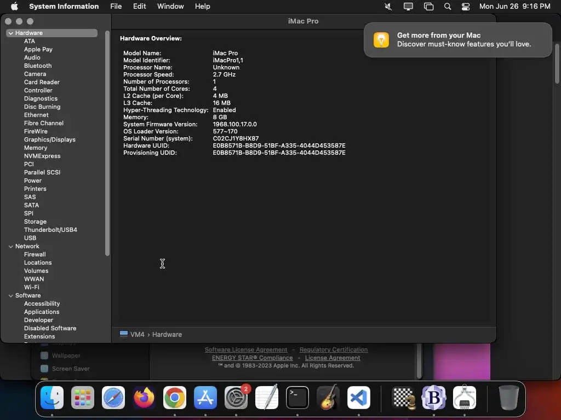Open System Information icon in Dock
The width and height of the screenshot is (561, 420).
tap(465, 398)
